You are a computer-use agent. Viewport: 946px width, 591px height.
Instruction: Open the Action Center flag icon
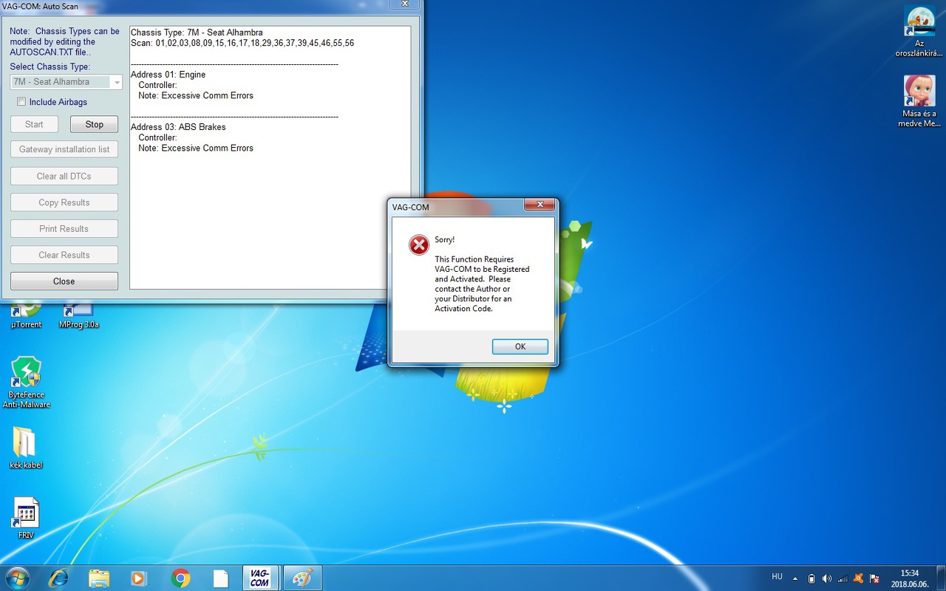click(x=874, y=578)
